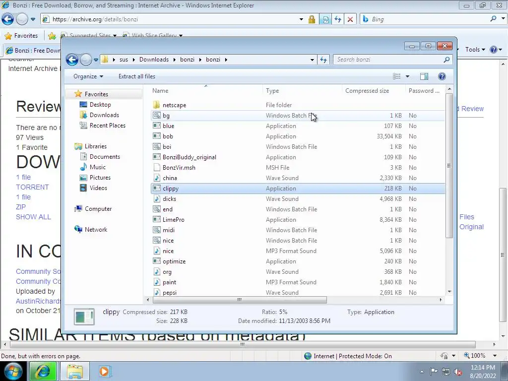Expand the arrow after 'sus' in breadcrumb
This screenshot has height=381, width=508.
(133, 60)
